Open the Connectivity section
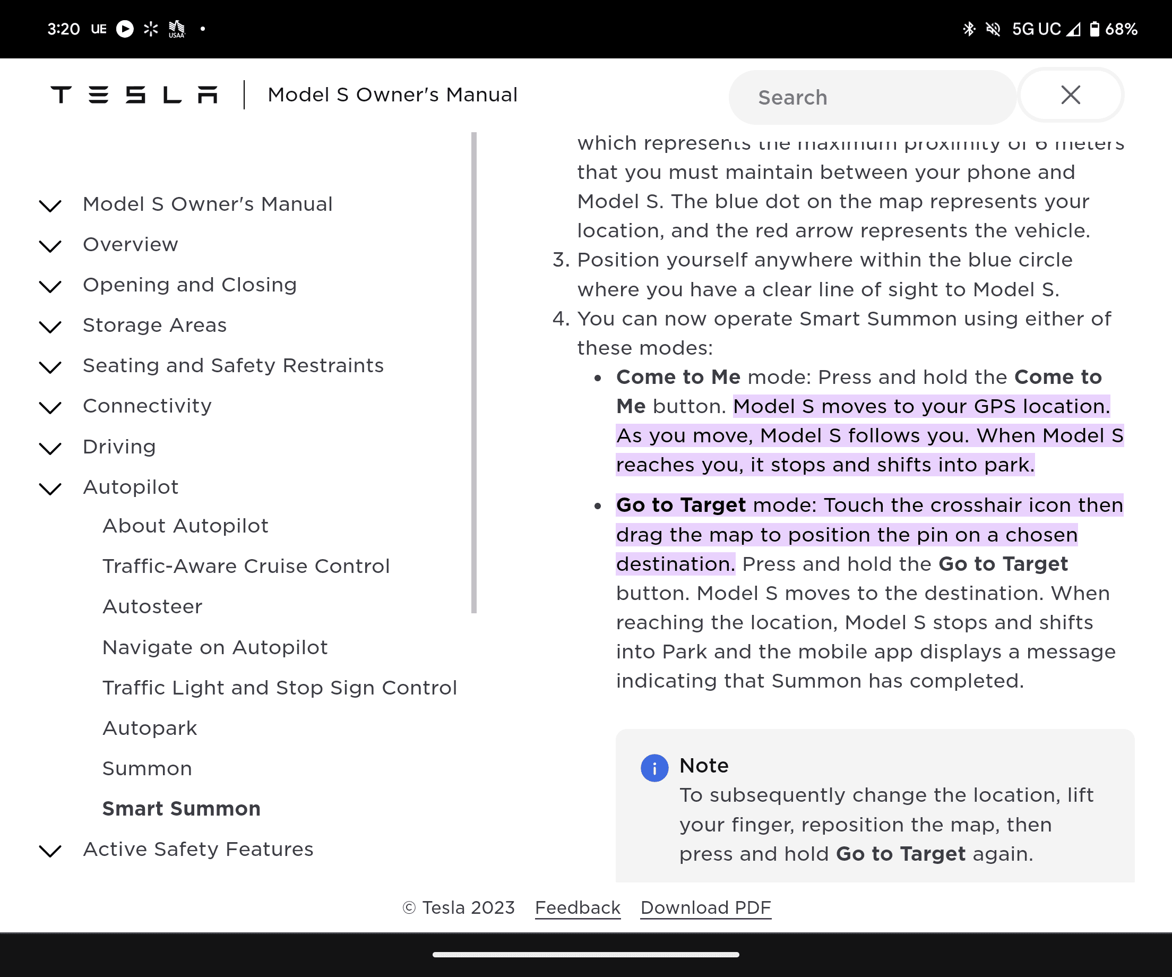The width and height of the screenshot is (1172, 977). pyautogui.click(x=148, y=406)
